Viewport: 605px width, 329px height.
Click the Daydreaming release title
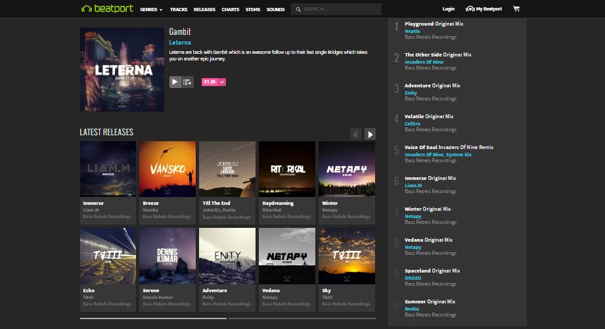tap(278, 204)
